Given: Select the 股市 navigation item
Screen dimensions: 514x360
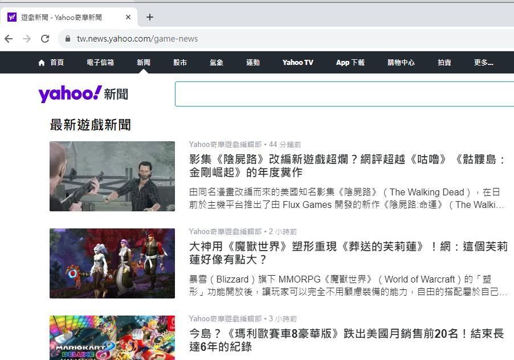Looking at the screenshot, I should (180, 63).
